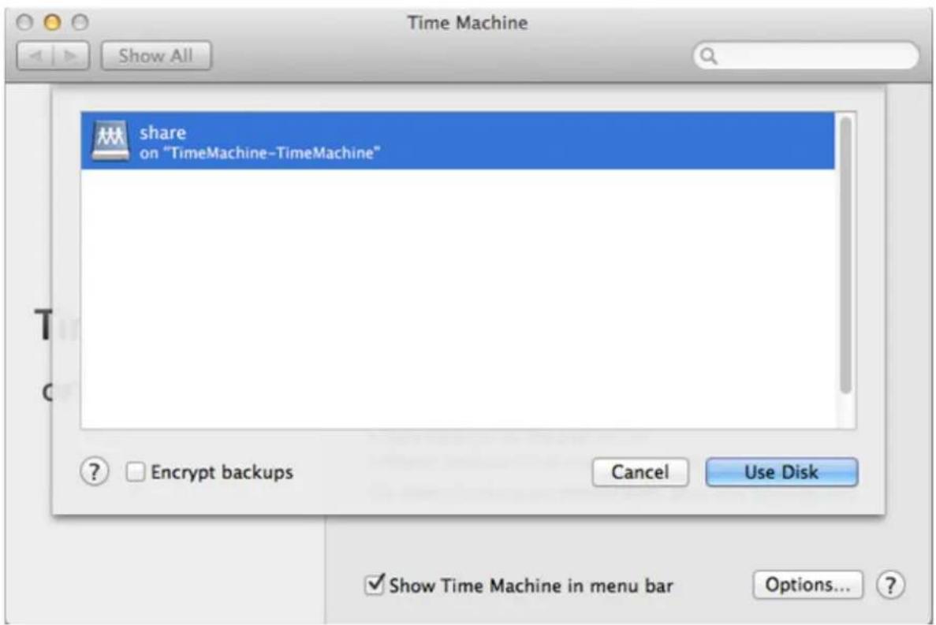Click the magnifying glass search icon

coord(709,56)
